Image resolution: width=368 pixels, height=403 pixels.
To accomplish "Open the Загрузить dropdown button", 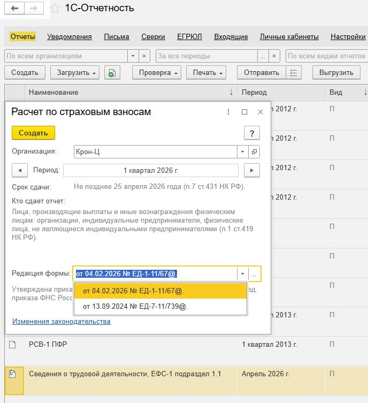I will coord(75,73).
